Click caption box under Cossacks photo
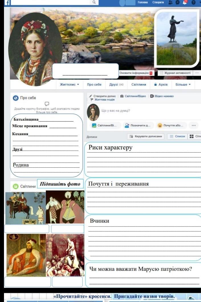Image resolution: width=201 pixels, height=302 pixels. coord(27,229)
